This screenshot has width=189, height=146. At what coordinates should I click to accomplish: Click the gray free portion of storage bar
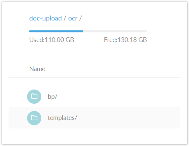coord(115,31)
